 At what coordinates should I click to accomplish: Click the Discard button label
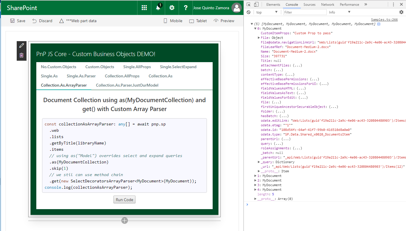pyautogui.click(x=46, y=21)
